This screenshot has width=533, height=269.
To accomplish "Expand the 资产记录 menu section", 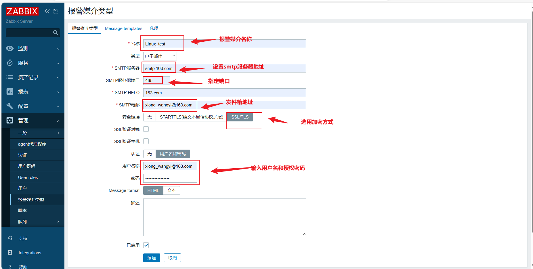I will point(33,77).
